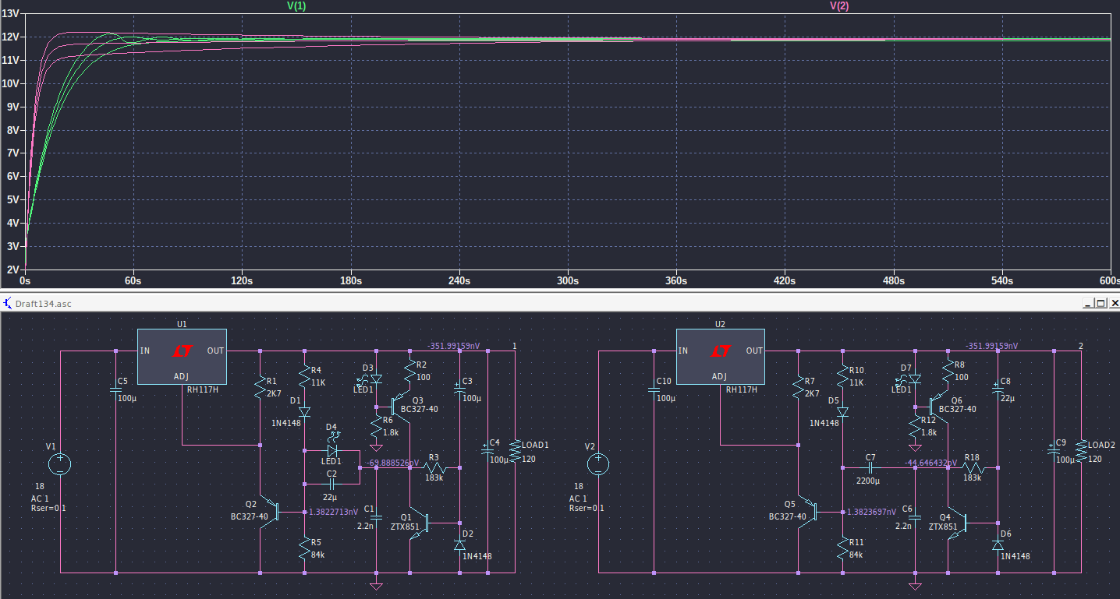The width and height of the screenshot is (1120, 599).
Task: Click capacitor C9 symbol
Action: pyautogui.click(x=1054, y=452)
